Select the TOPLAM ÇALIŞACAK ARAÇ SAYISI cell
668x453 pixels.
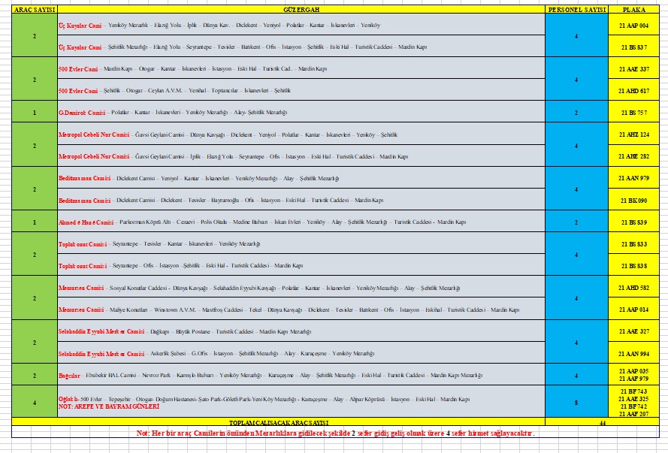click(x=301, y=423)
